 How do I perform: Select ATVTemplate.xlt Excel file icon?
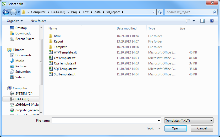tap(51, 52)
